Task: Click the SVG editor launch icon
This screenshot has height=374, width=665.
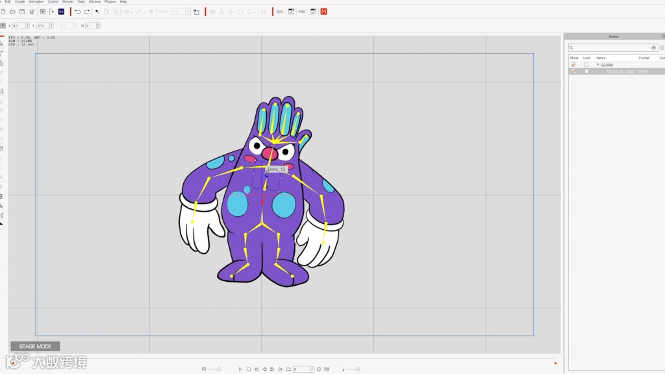Action: pyautogui.click(x=291, y=12)
